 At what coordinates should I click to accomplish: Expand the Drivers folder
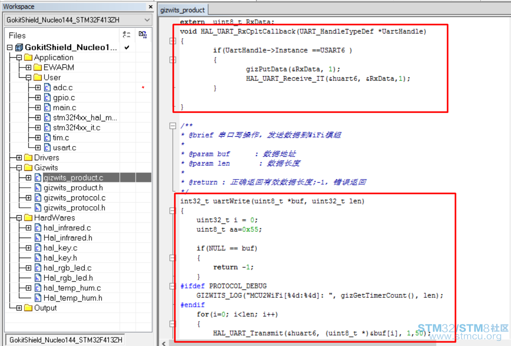[19, 158]
